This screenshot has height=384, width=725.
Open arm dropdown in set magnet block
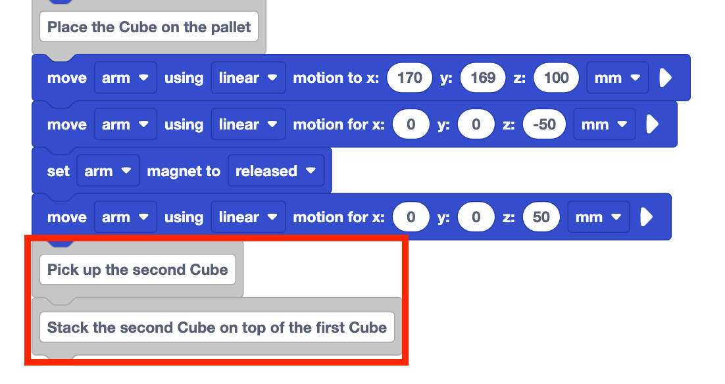[x=108, y=171]
